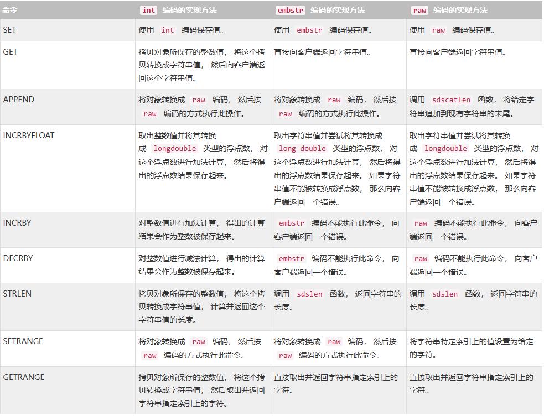Select '使用 embstr 编码保存值' in SET row

323,30
